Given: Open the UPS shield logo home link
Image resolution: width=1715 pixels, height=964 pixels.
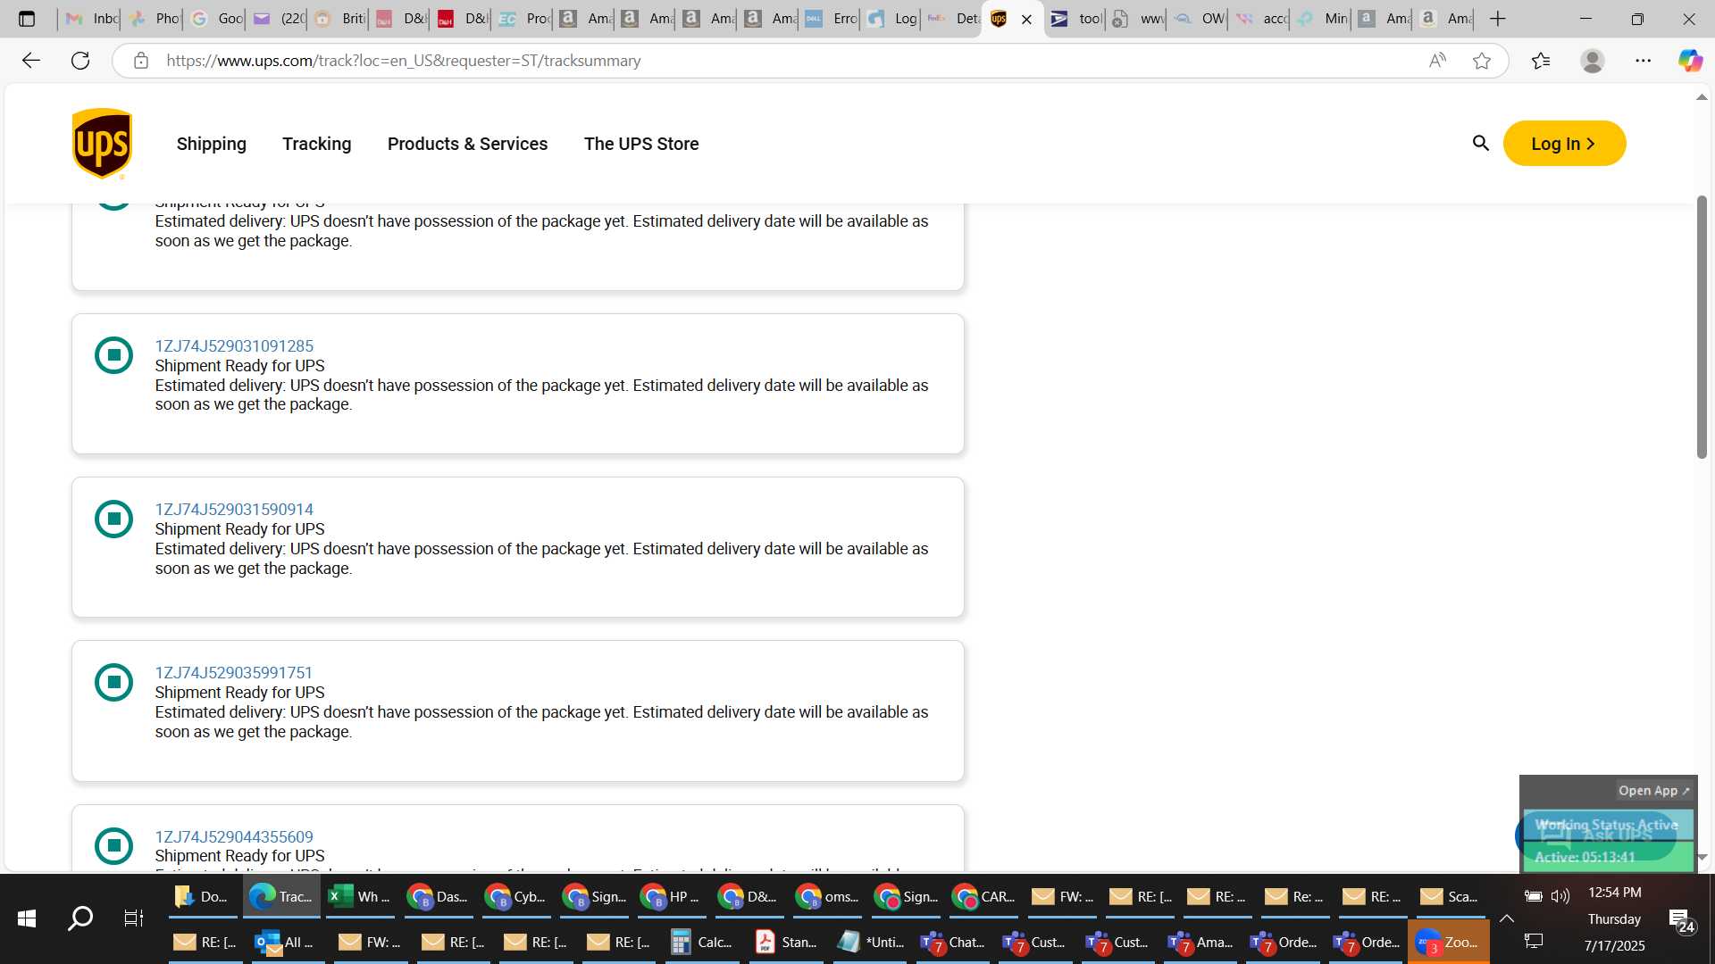Looking at the screenshot, I should click(102, 144).
